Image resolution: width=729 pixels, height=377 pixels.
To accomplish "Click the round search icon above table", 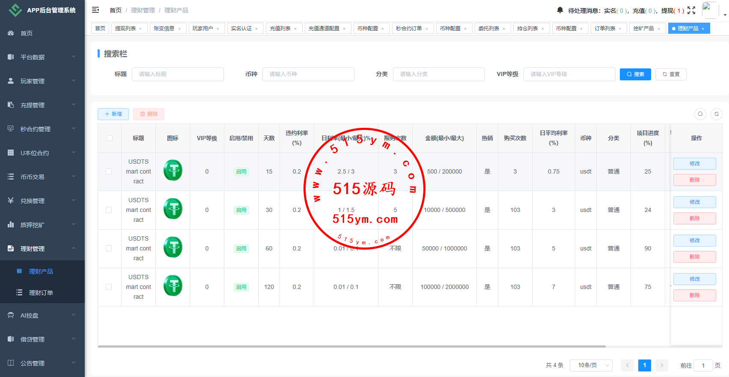I will [700, 114].
